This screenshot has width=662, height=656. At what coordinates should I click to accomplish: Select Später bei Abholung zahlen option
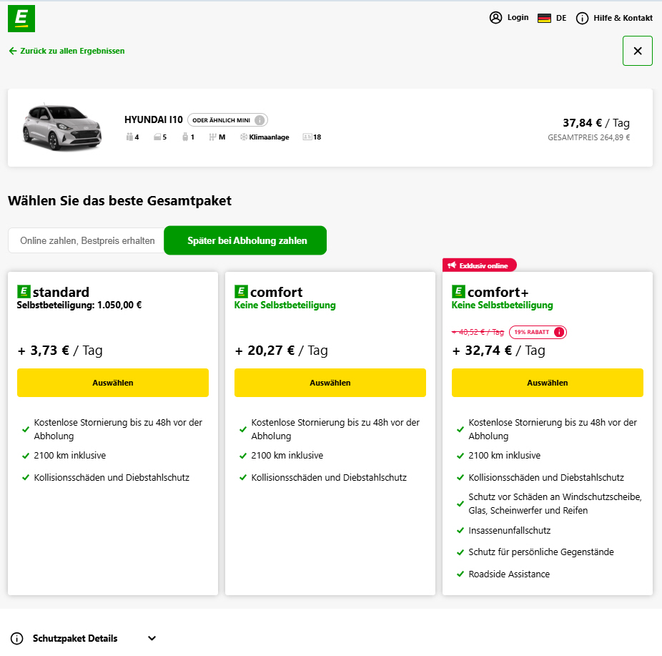245,240
